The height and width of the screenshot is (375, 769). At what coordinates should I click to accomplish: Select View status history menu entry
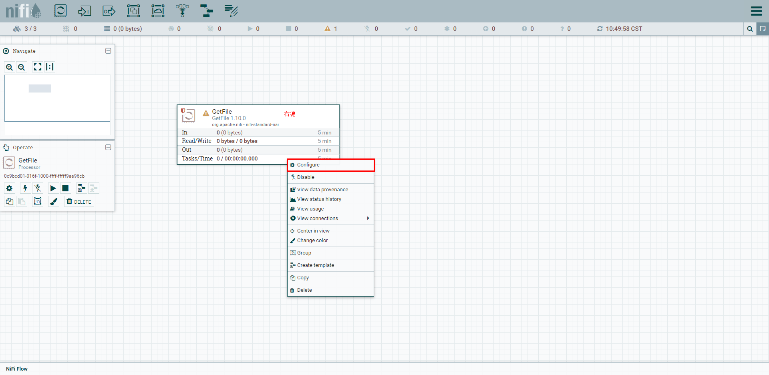(330, 199)
